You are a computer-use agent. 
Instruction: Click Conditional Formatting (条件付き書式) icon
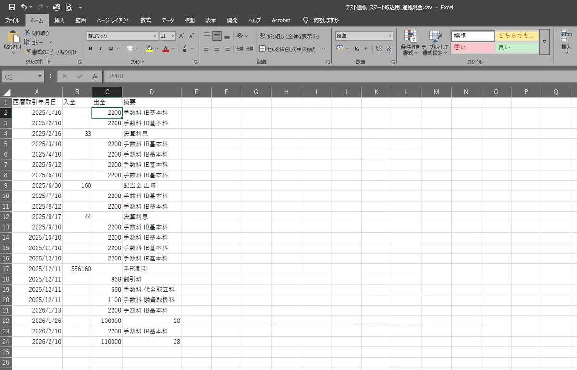coord(411,37)
